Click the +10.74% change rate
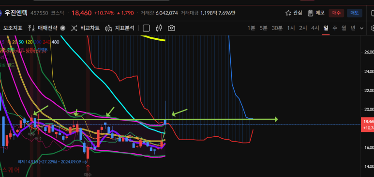The width and height of the screenshot is (374, 177). point(104,13)
